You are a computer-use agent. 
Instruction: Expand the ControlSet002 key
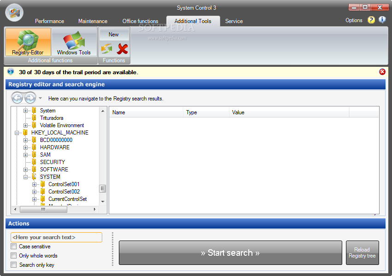pyautogui.click(x=34, y=192)
